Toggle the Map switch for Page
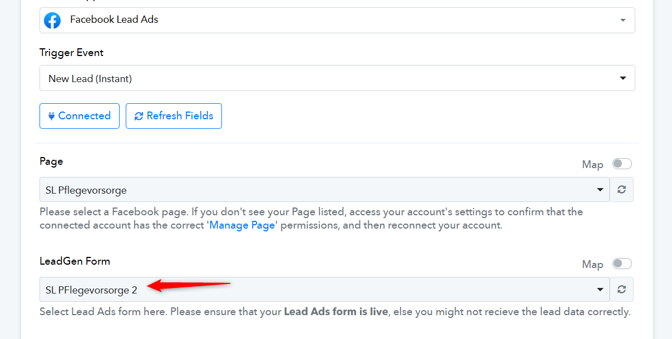The width and height of the screenshot is (672, 339). click(x=622, y=164)
